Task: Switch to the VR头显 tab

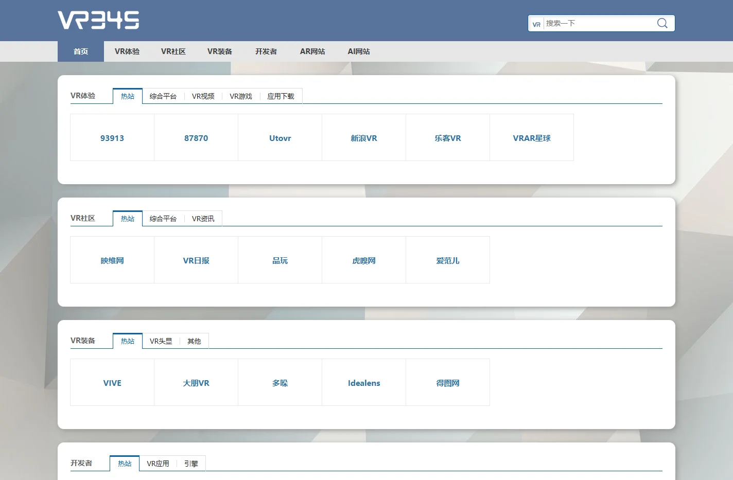Action: pos(161,341)
